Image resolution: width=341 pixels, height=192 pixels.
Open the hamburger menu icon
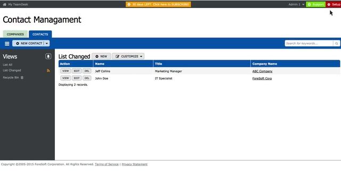[7, 44]
